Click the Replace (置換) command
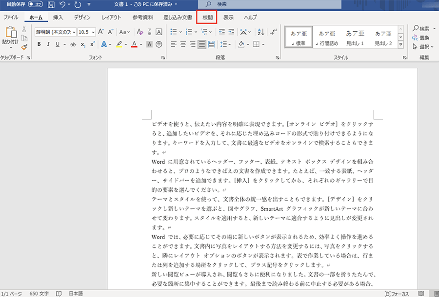Image resolution: width=439 pixels, height=297 pixels. 421,37
